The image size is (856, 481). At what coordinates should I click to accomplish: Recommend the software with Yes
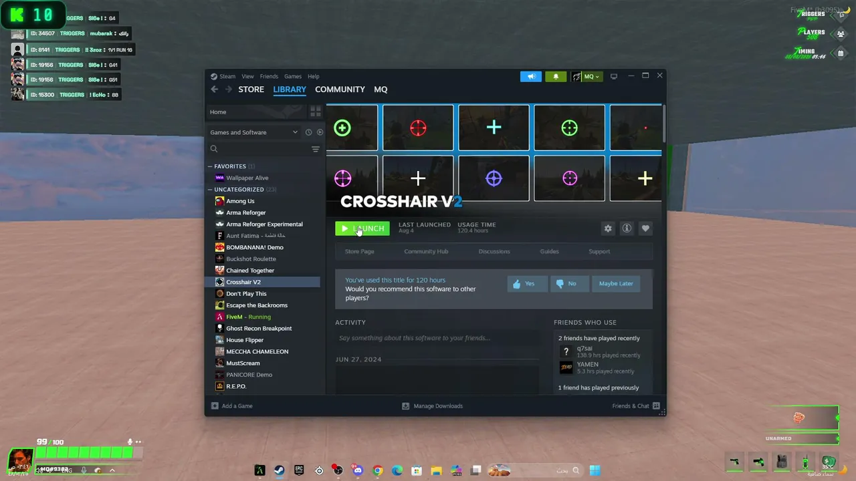[x=527, y=284]
